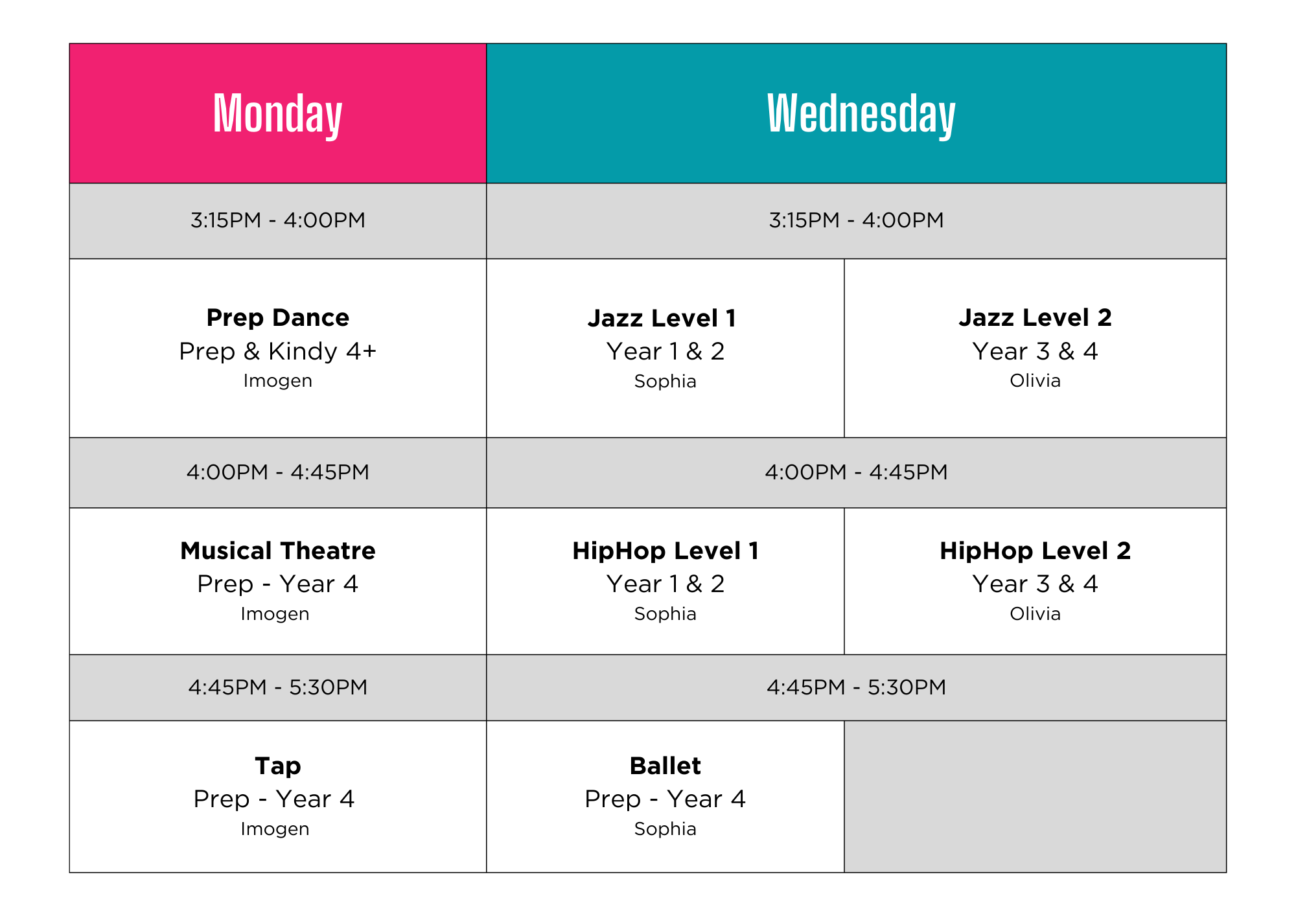Choose the HipHop Level 2 class
Image resolution: width=1296 pixels, height=916 pixels.
[x=1035, y=551]
